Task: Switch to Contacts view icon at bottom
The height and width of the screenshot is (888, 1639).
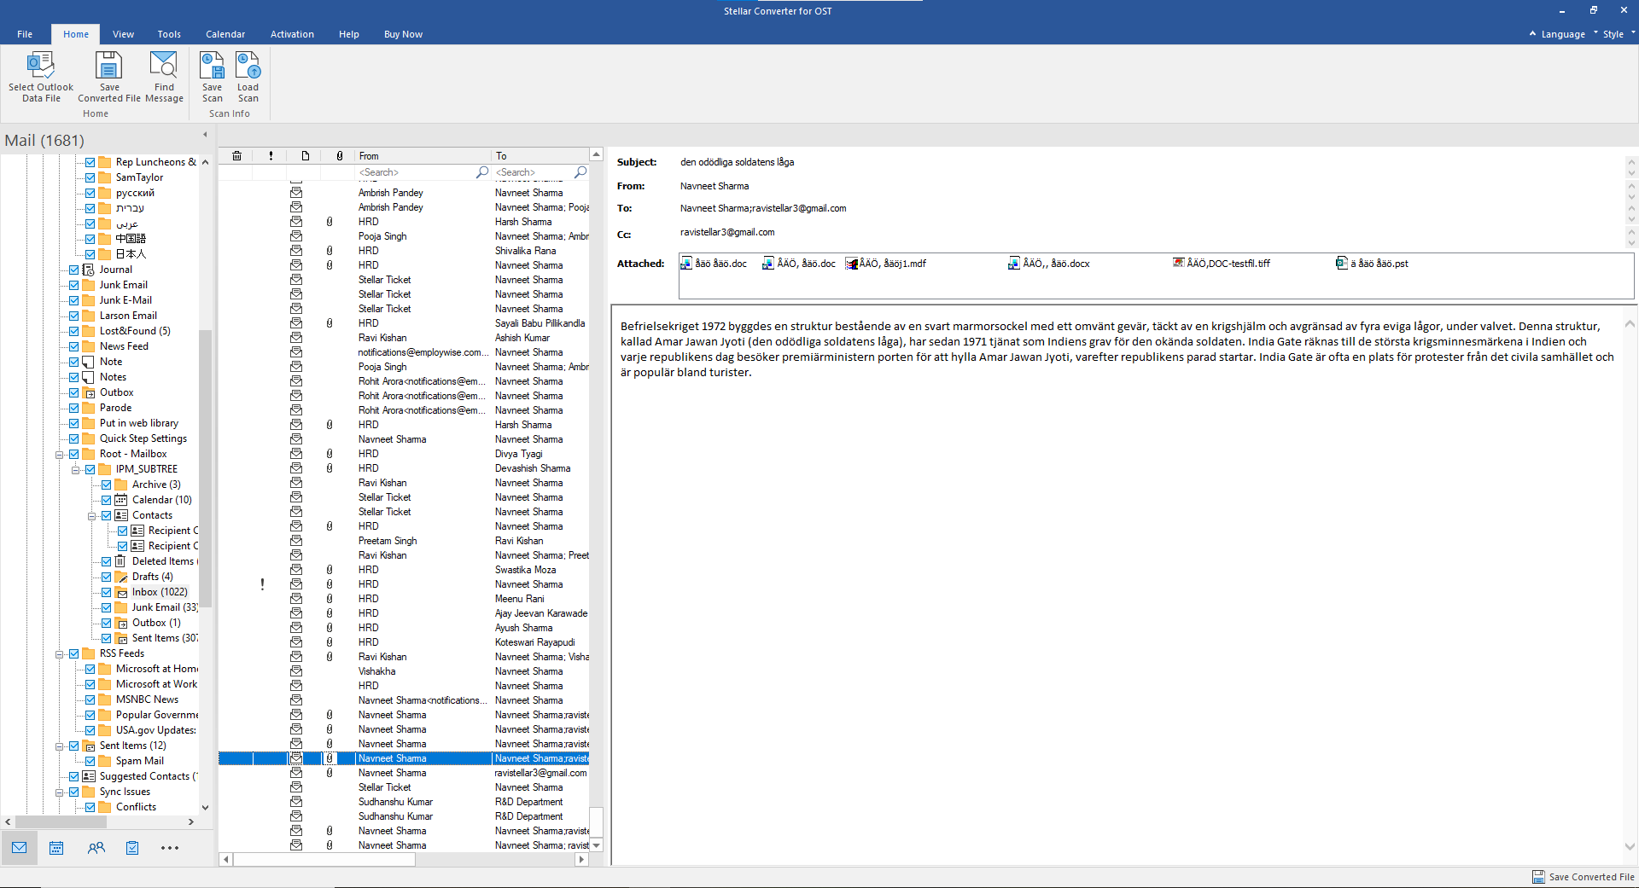Action: (96, 848)
